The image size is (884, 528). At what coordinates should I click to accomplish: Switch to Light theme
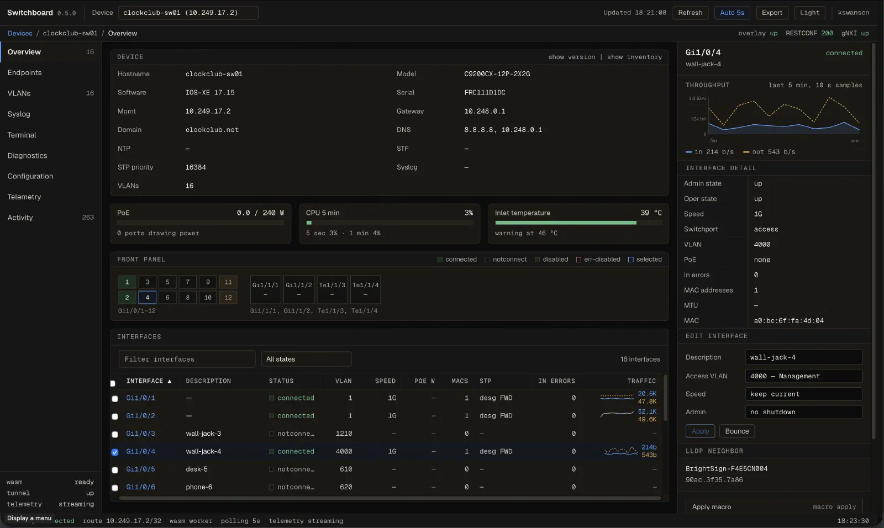809,13
